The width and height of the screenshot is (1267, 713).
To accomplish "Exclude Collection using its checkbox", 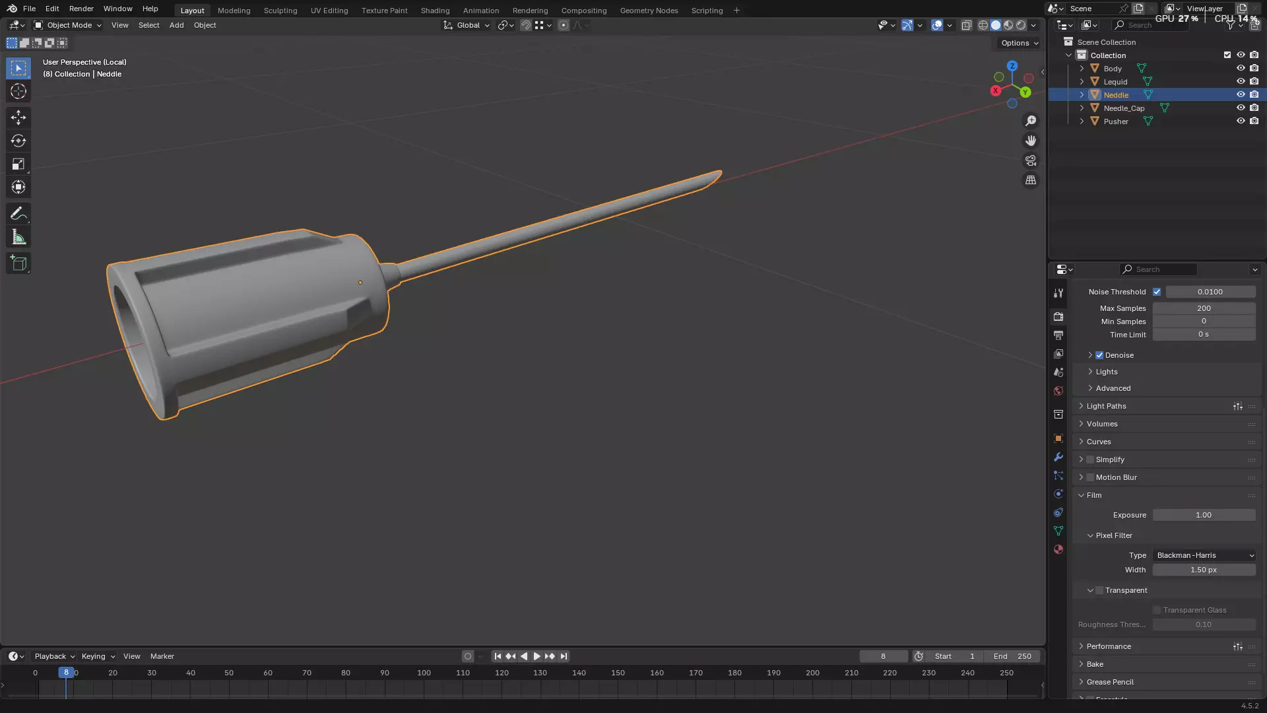I will pos(1227,55).
